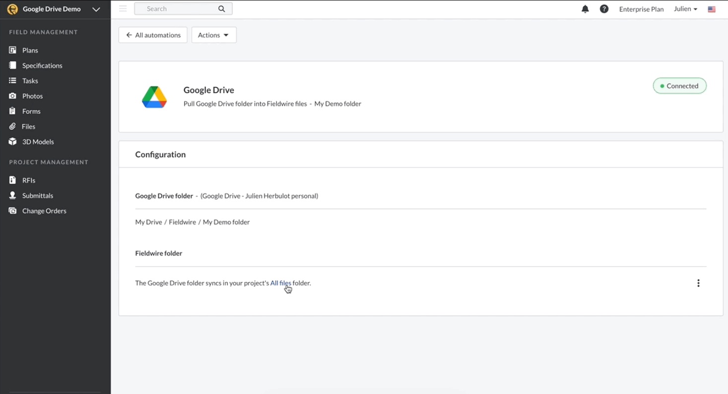This screenshot has width=728, height=394.
Task: Click the project logo icon
Action: (x=12, y=9)
